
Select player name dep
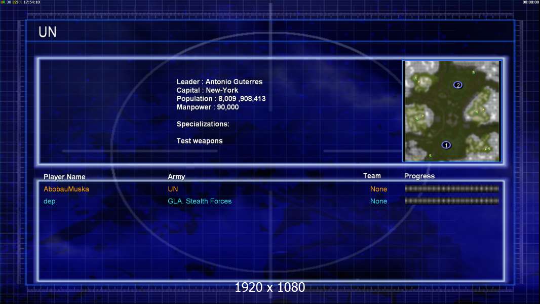pos(49,202)
